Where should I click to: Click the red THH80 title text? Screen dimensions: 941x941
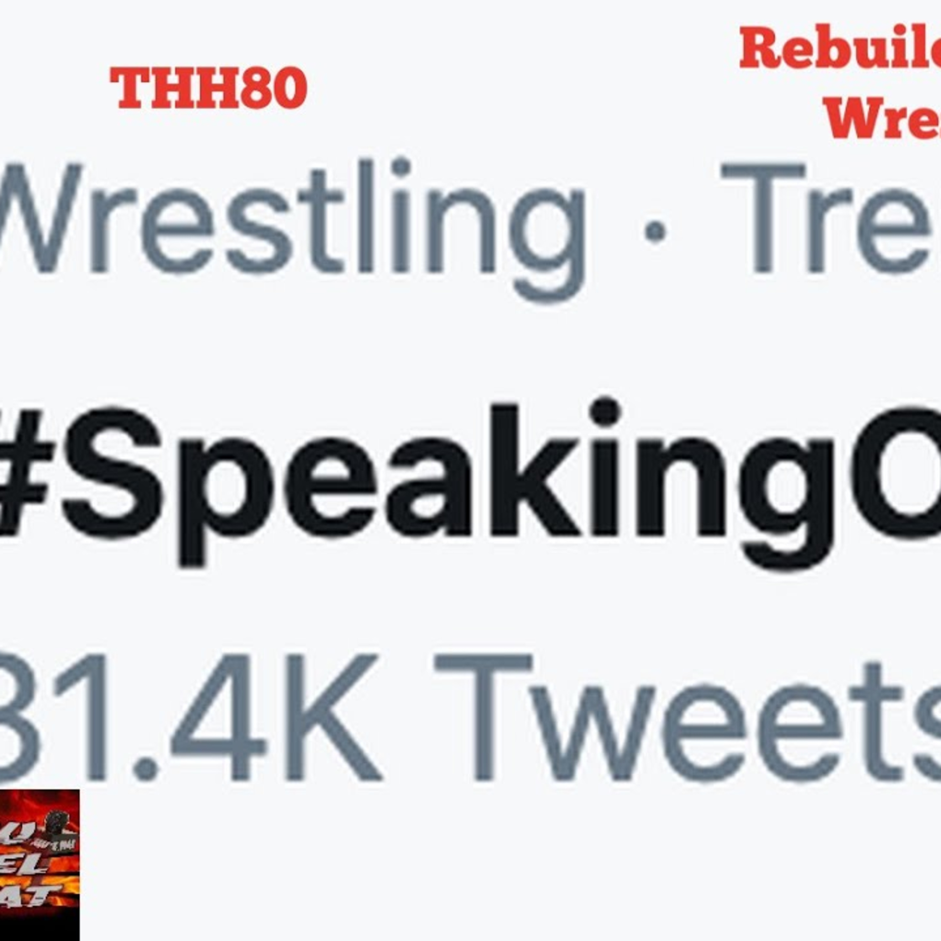[x=209, y=88]
